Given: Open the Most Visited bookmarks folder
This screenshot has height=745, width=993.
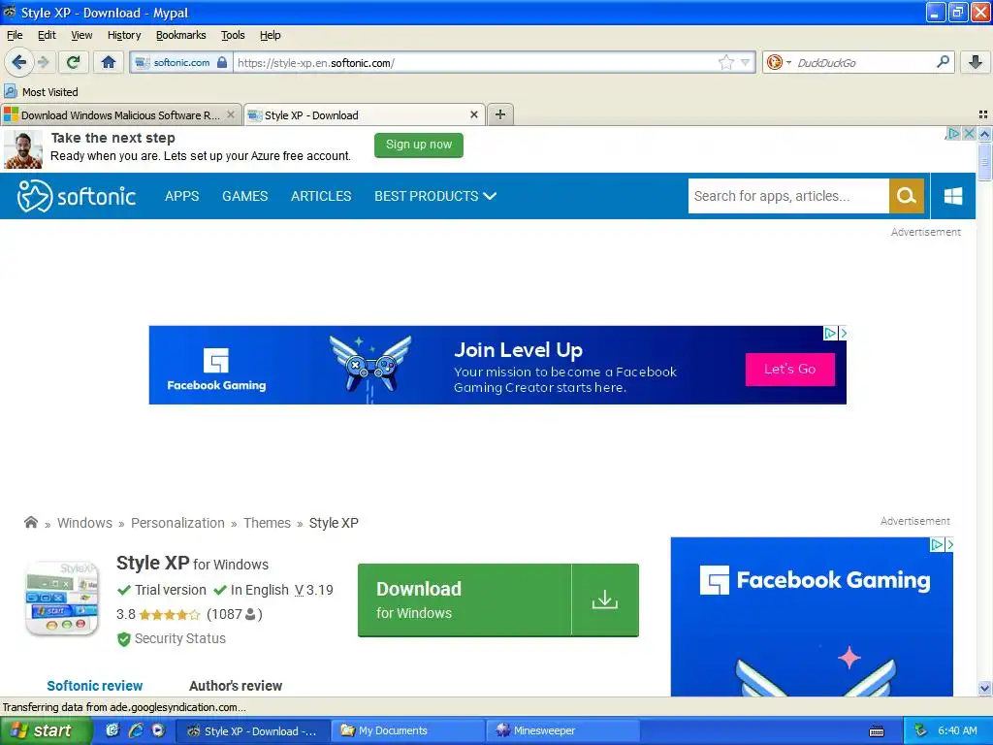Looking at the screenshot, I should [42, 92].
